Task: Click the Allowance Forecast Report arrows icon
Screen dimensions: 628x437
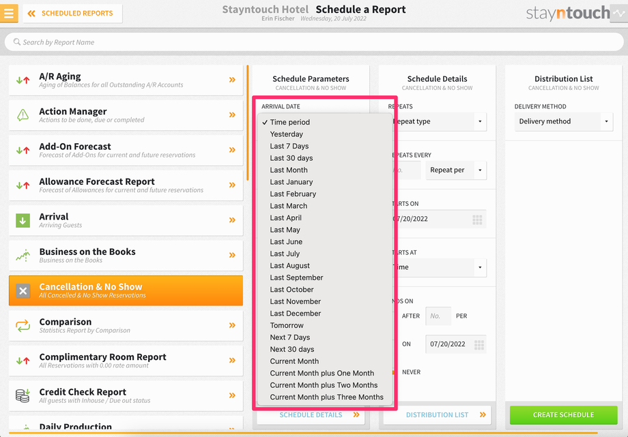Action: point(23,185)
